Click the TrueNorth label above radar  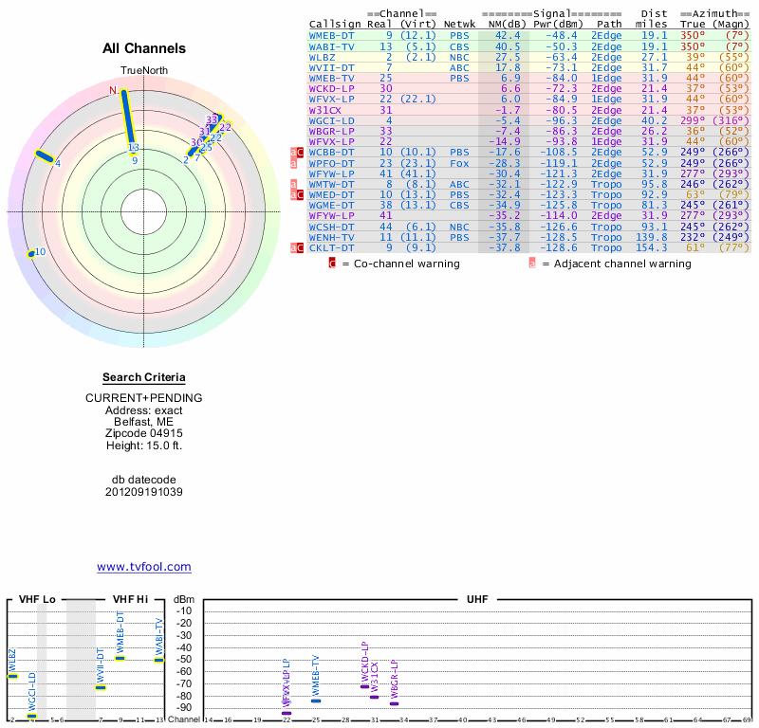143,71
